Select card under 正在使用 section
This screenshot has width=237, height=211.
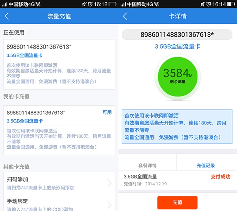[x=59, y=64]
